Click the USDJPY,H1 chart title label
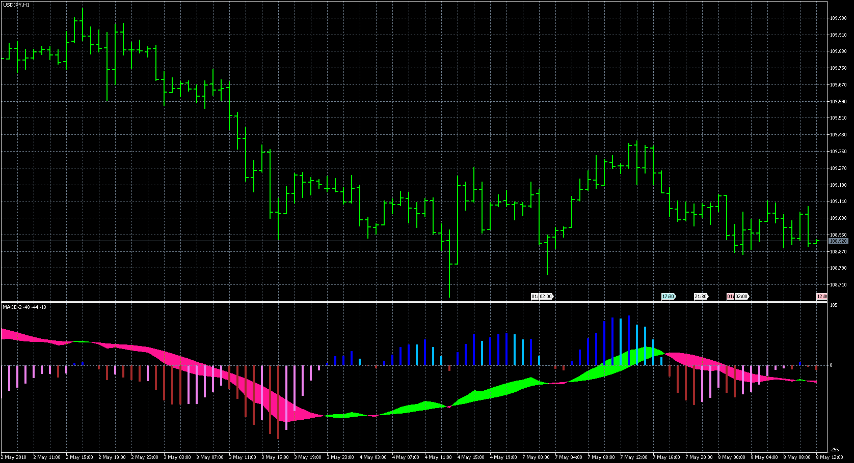This screenshot has height=463, width=854. 16,5
